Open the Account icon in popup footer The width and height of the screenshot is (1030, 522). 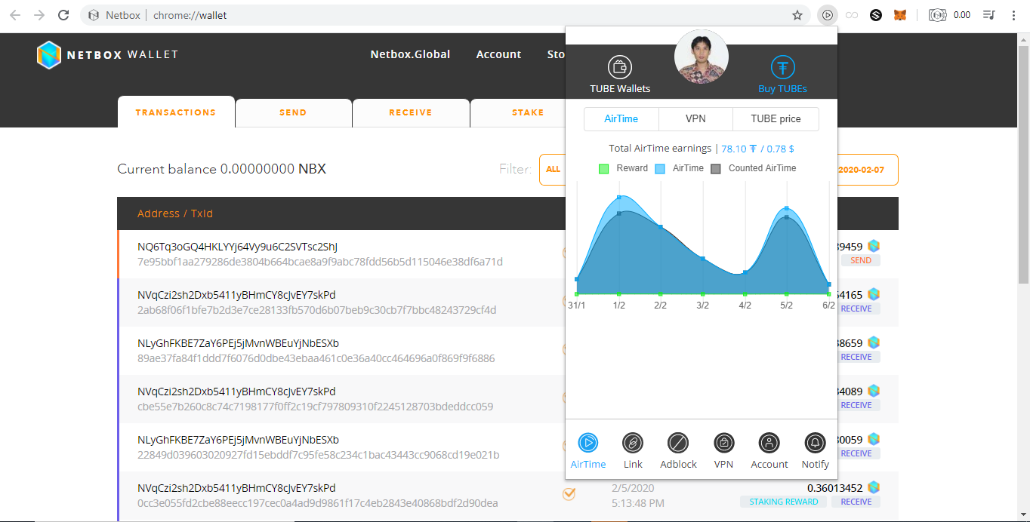(769, 443)
